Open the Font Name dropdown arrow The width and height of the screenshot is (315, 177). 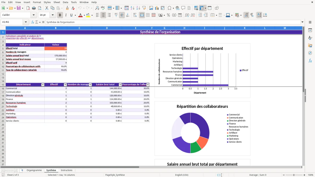point(34,15)
